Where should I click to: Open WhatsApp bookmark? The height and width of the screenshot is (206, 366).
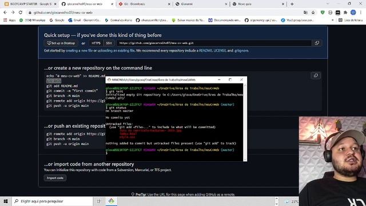point(32,21)
